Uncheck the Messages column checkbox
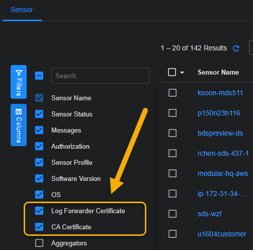The height and width of the screenshot is (250, 253). 39,130
